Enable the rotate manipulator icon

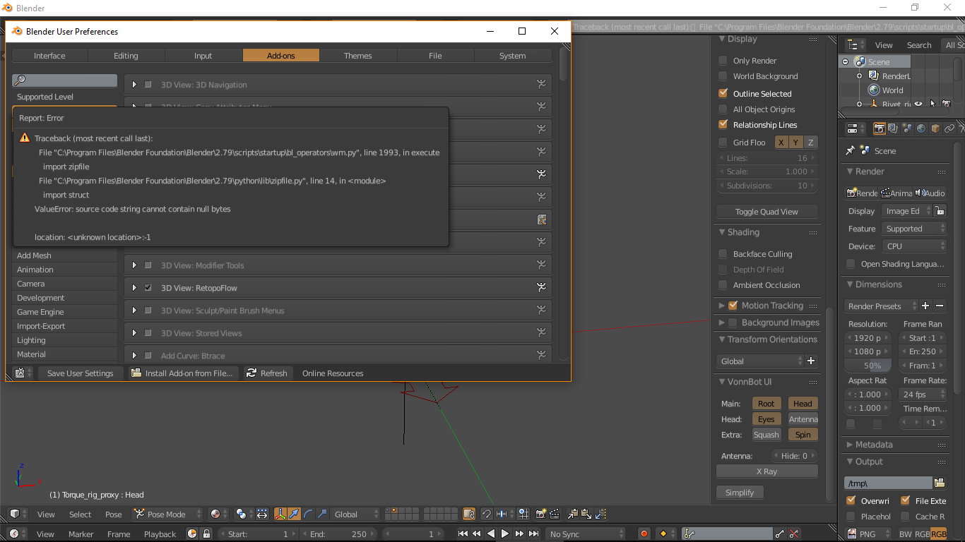tap(308, 514)
